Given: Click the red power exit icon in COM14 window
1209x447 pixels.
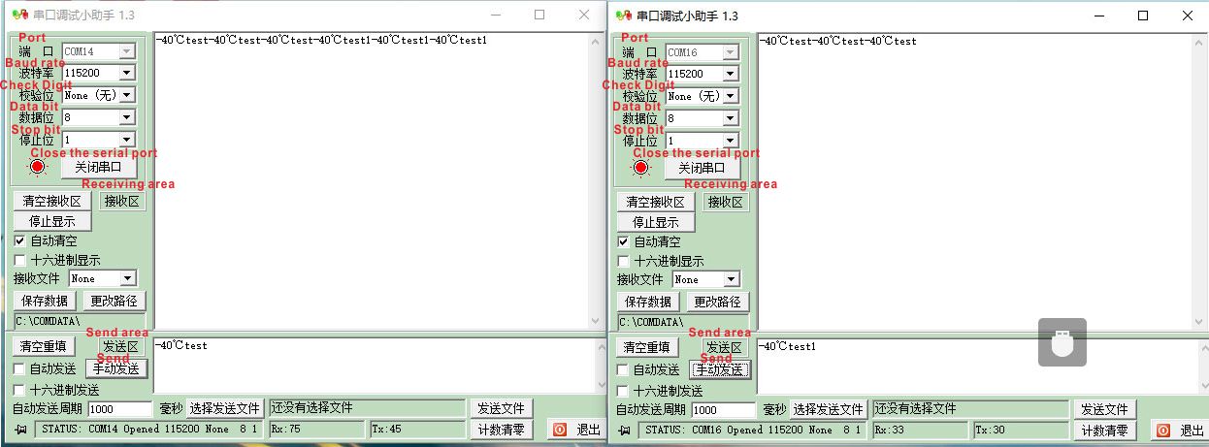Looking at the screenshot, I should (x=560, y=430).
